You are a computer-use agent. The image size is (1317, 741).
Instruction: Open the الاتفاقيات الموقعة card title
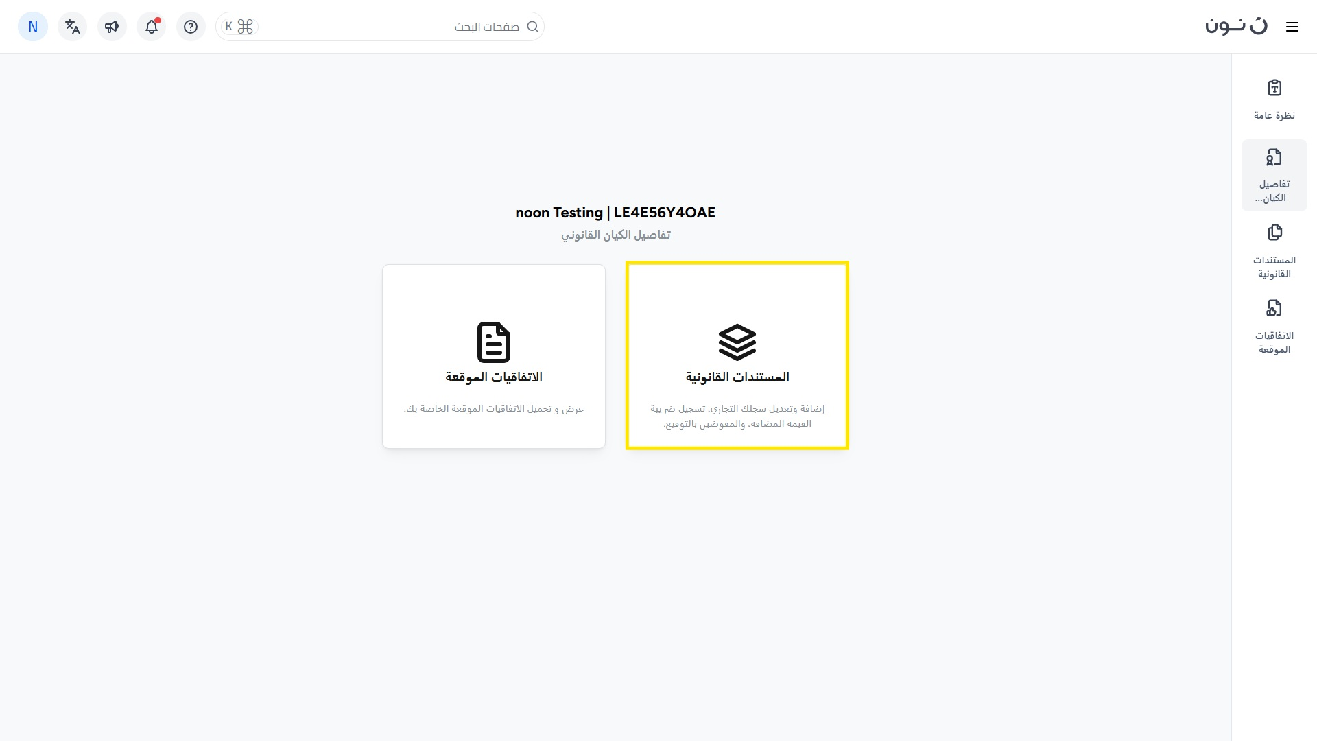tap(494, 377)
